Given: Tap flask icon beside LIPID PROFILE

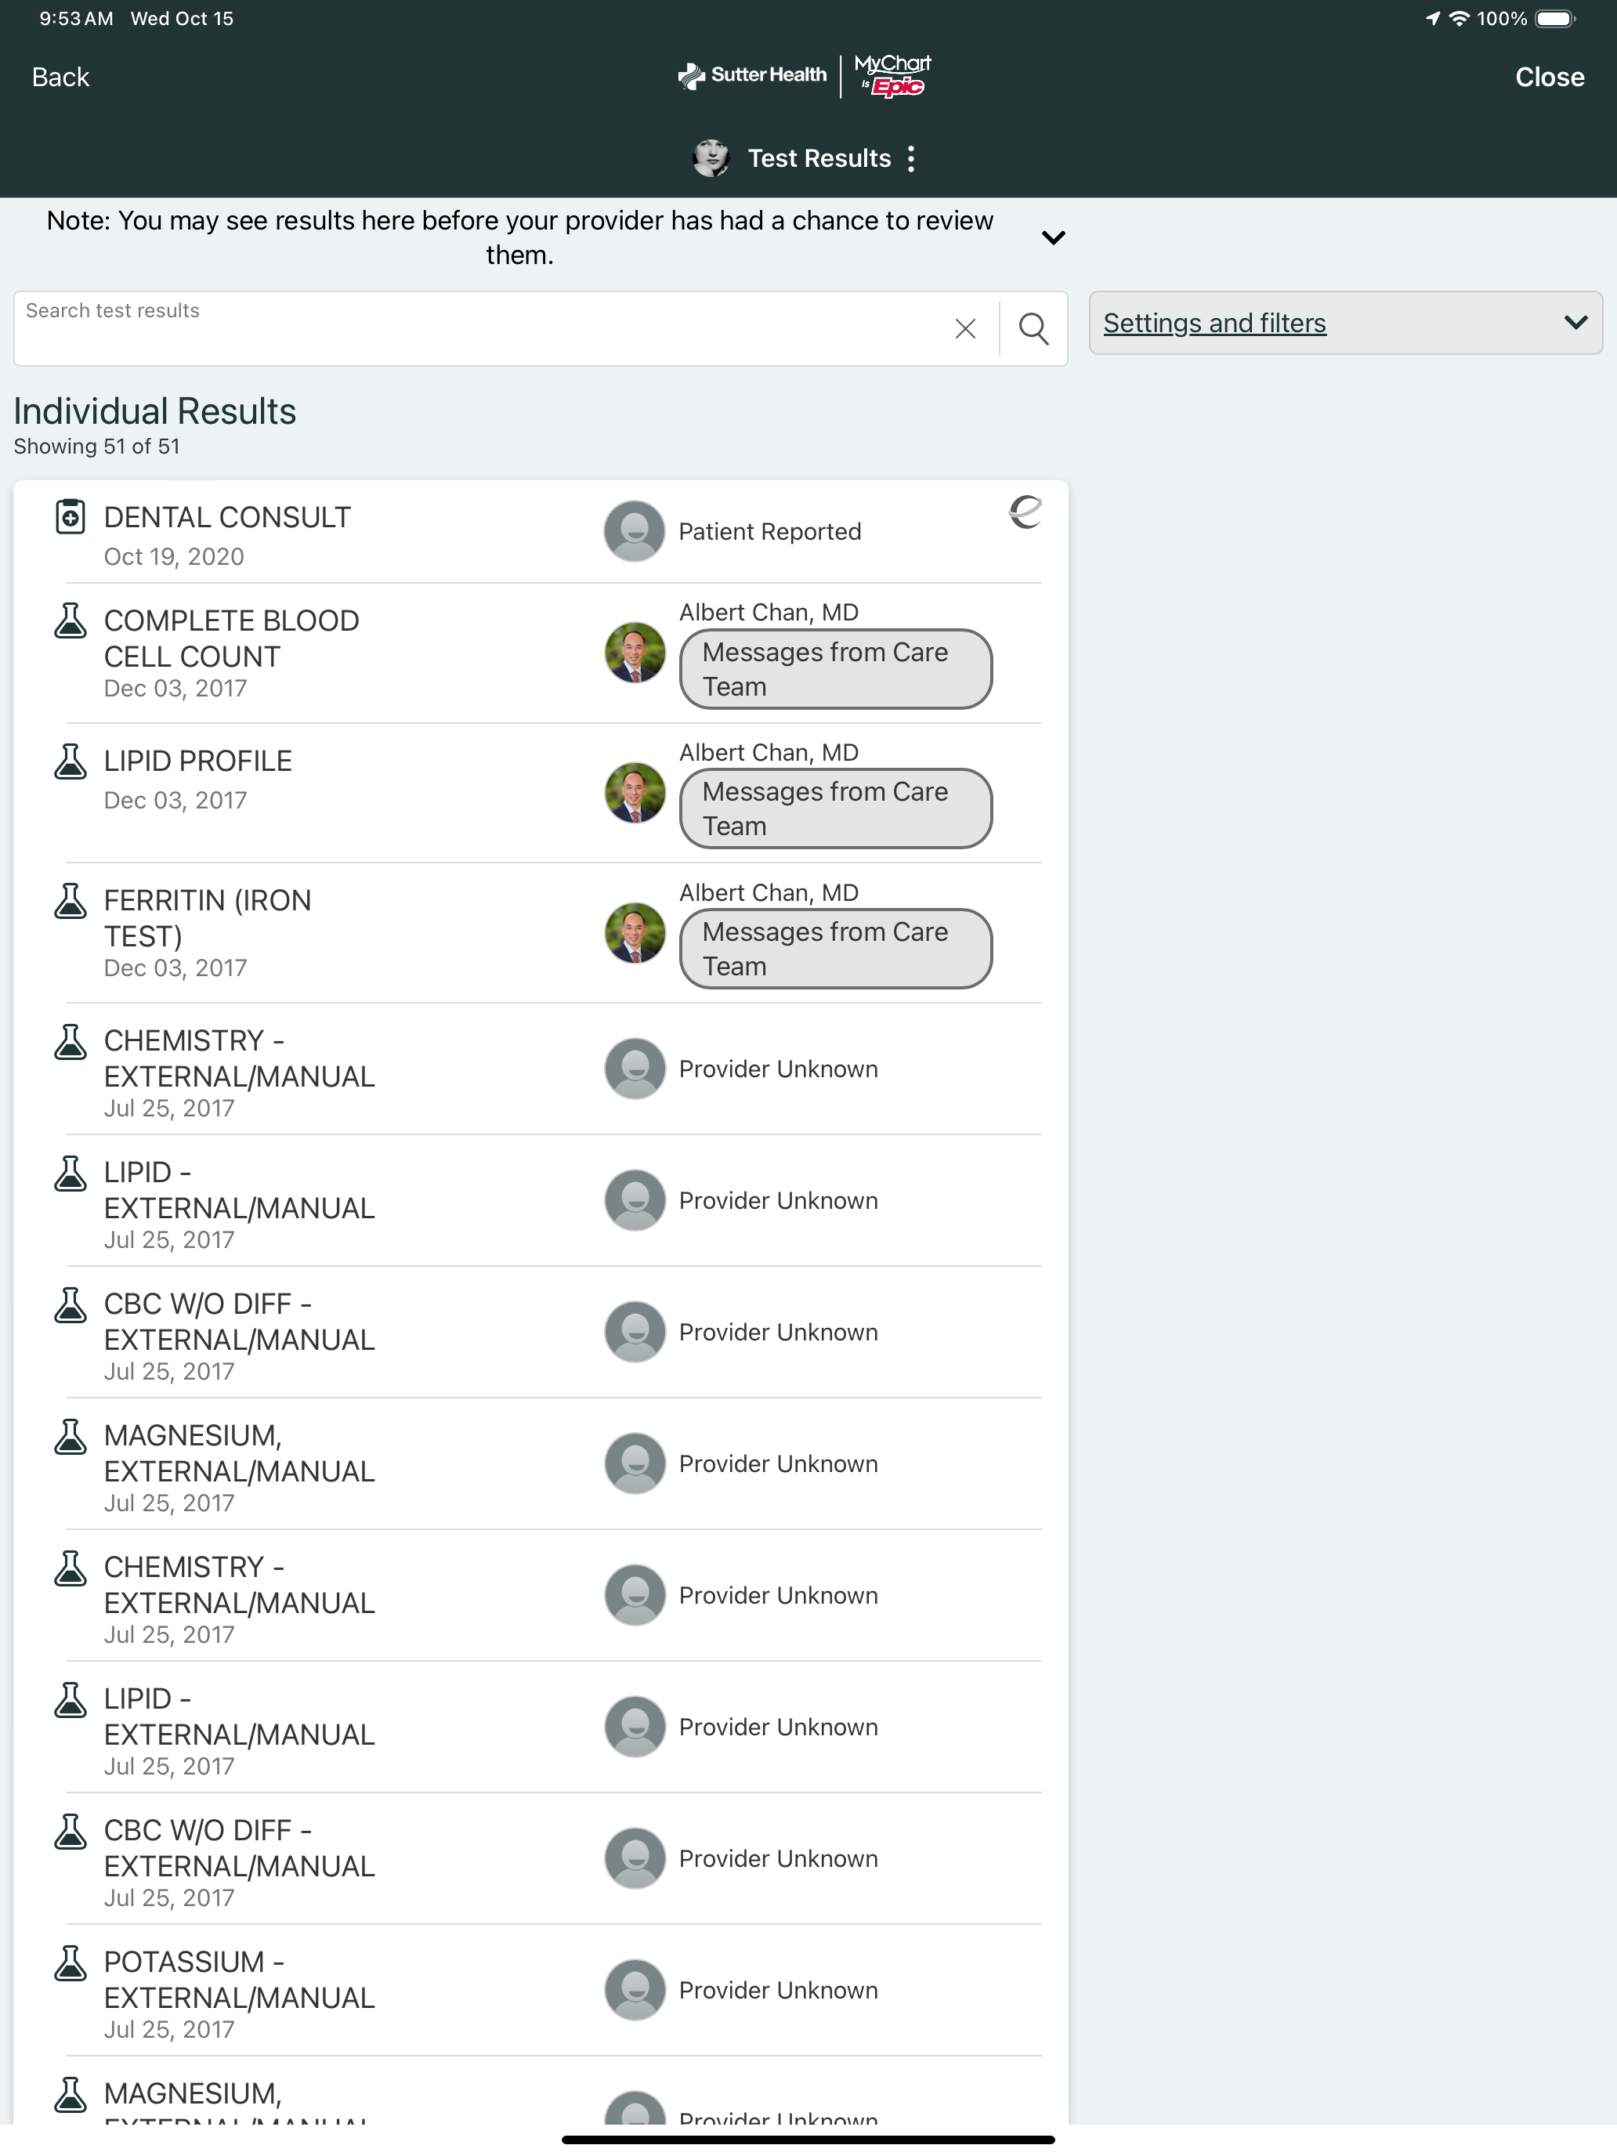Looking at the screenshot, I should point(71,761).
